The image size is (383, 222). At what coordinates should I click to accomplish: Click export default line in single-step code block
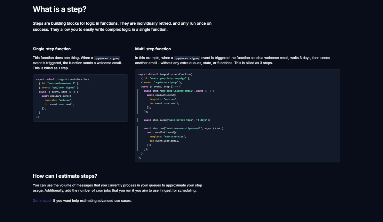click(63, 79)
